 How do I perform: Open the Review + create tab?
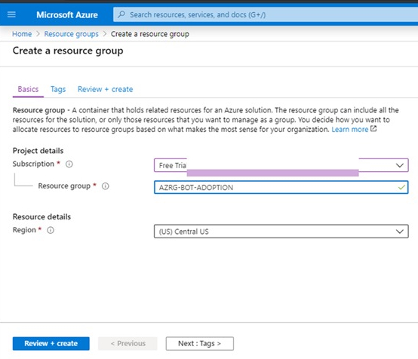click(x=106, y=89)
